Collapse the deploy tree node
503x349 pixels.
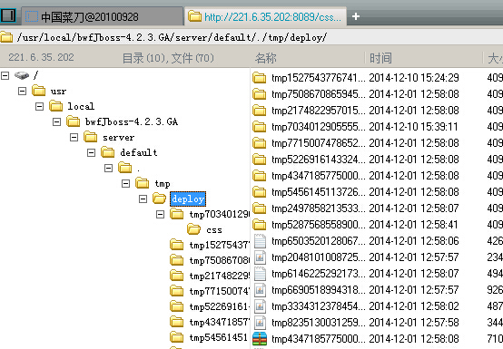pos(143,199)
